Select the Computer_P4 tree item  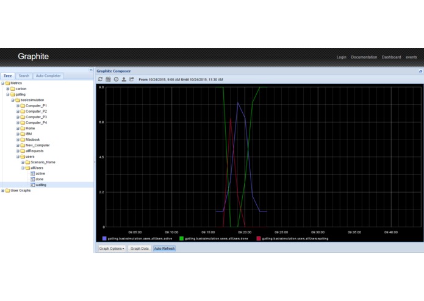click(x=36, y=123)
